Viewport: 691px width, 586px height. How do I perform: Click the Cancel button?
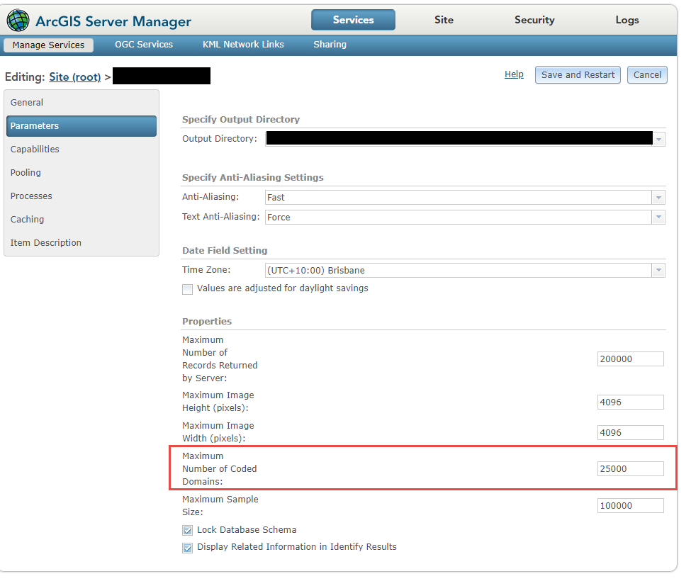point(647,75)
